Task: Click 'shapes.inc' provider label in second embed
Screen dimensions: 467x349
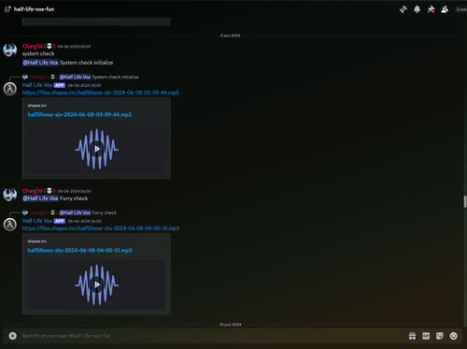Action: [37, 241]
